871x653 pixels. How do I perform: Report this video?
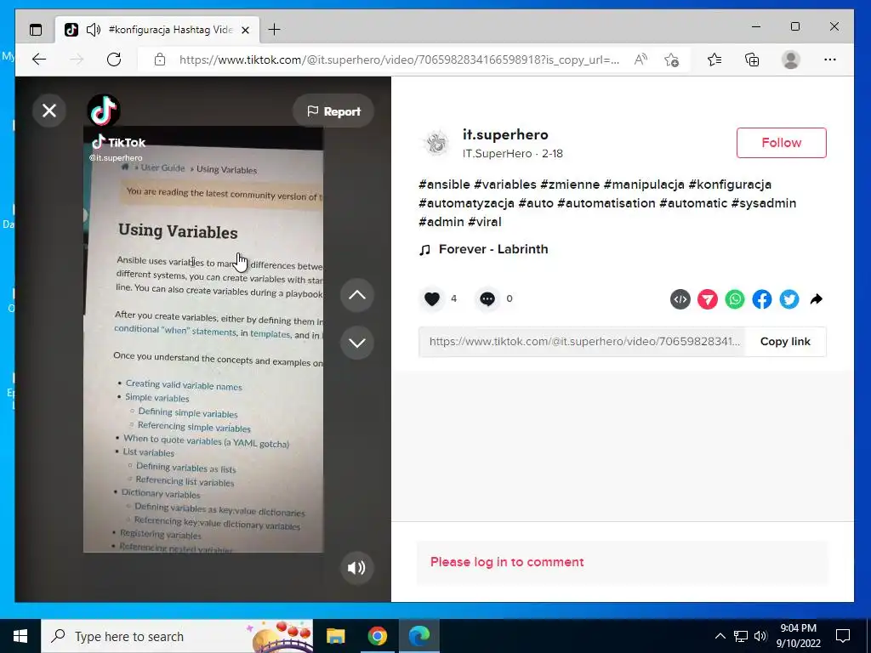333,111
